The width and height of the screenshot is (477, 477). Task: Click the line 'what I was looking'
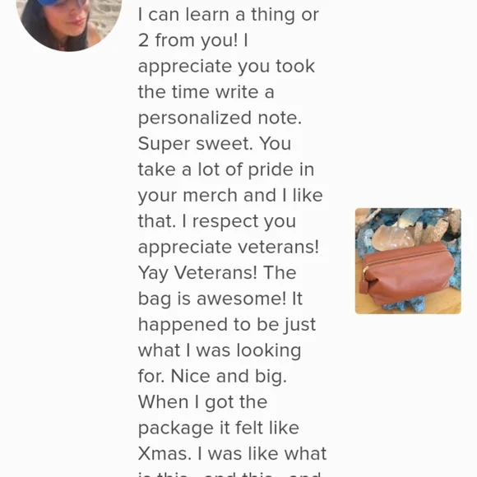point(220,350)
